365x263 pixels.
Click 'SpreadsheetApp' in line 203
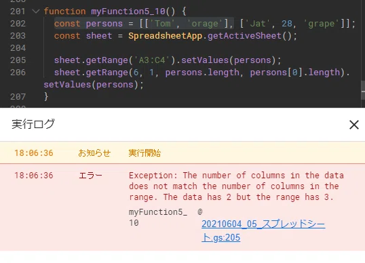[x=165, y=36]
